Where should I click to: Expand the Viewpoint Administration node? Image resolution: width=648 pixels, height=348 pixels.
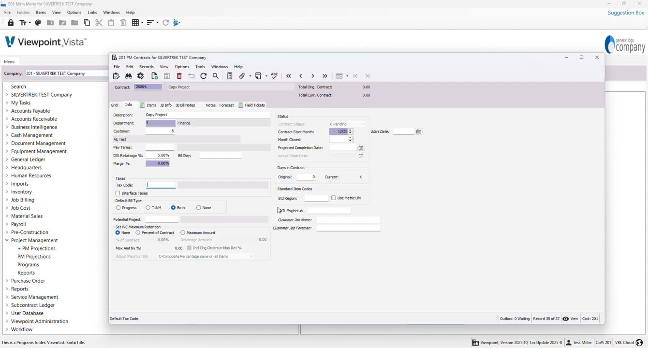pos(7,321)
